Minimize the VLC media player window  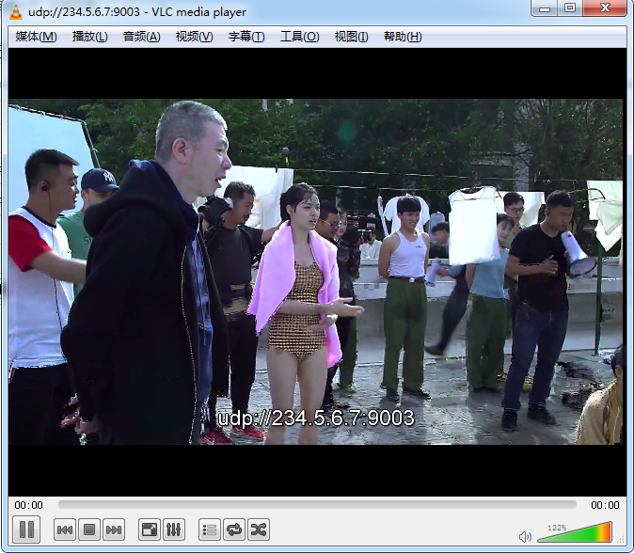545,8
